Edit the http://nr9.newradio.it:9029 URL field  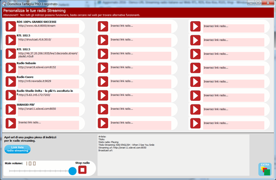coord(48,84)
